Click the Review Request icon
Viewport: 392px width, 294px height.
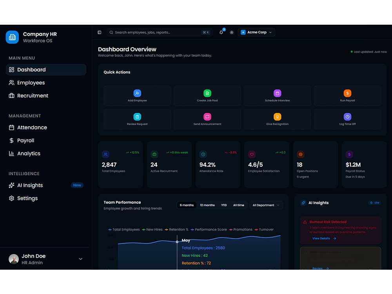click(137, 117)
